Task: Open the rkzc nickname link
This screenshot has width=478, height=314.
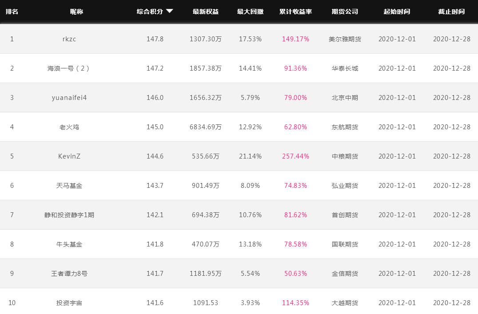Action: point(69,39)
